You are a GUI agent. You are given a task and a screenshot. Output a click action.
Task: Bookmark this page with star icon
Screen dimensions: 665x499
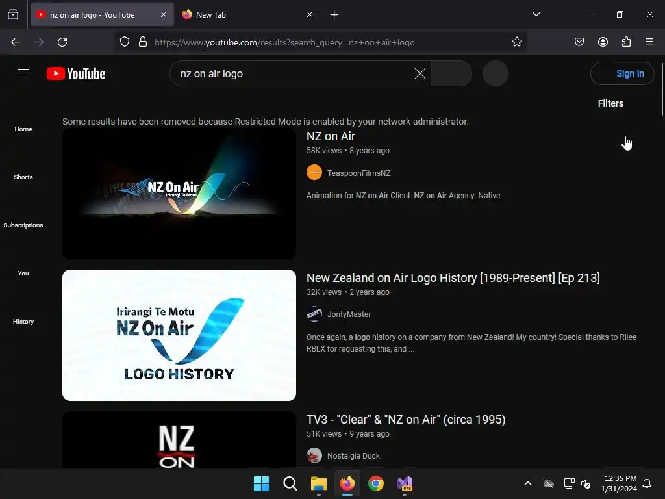(516, 42)
